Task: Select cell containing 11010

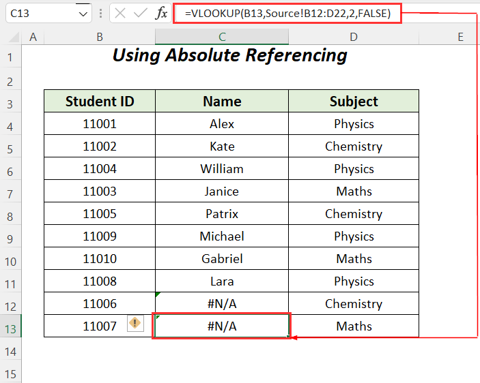Action: [x=100, y=259]
